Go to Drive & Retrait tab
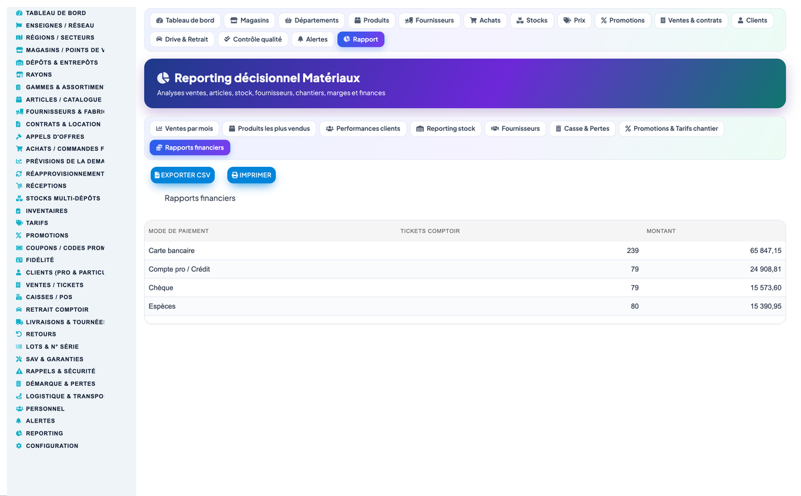The height and width of the screenshot is (496, 801). pyautogui.click(x=182, y=39)
